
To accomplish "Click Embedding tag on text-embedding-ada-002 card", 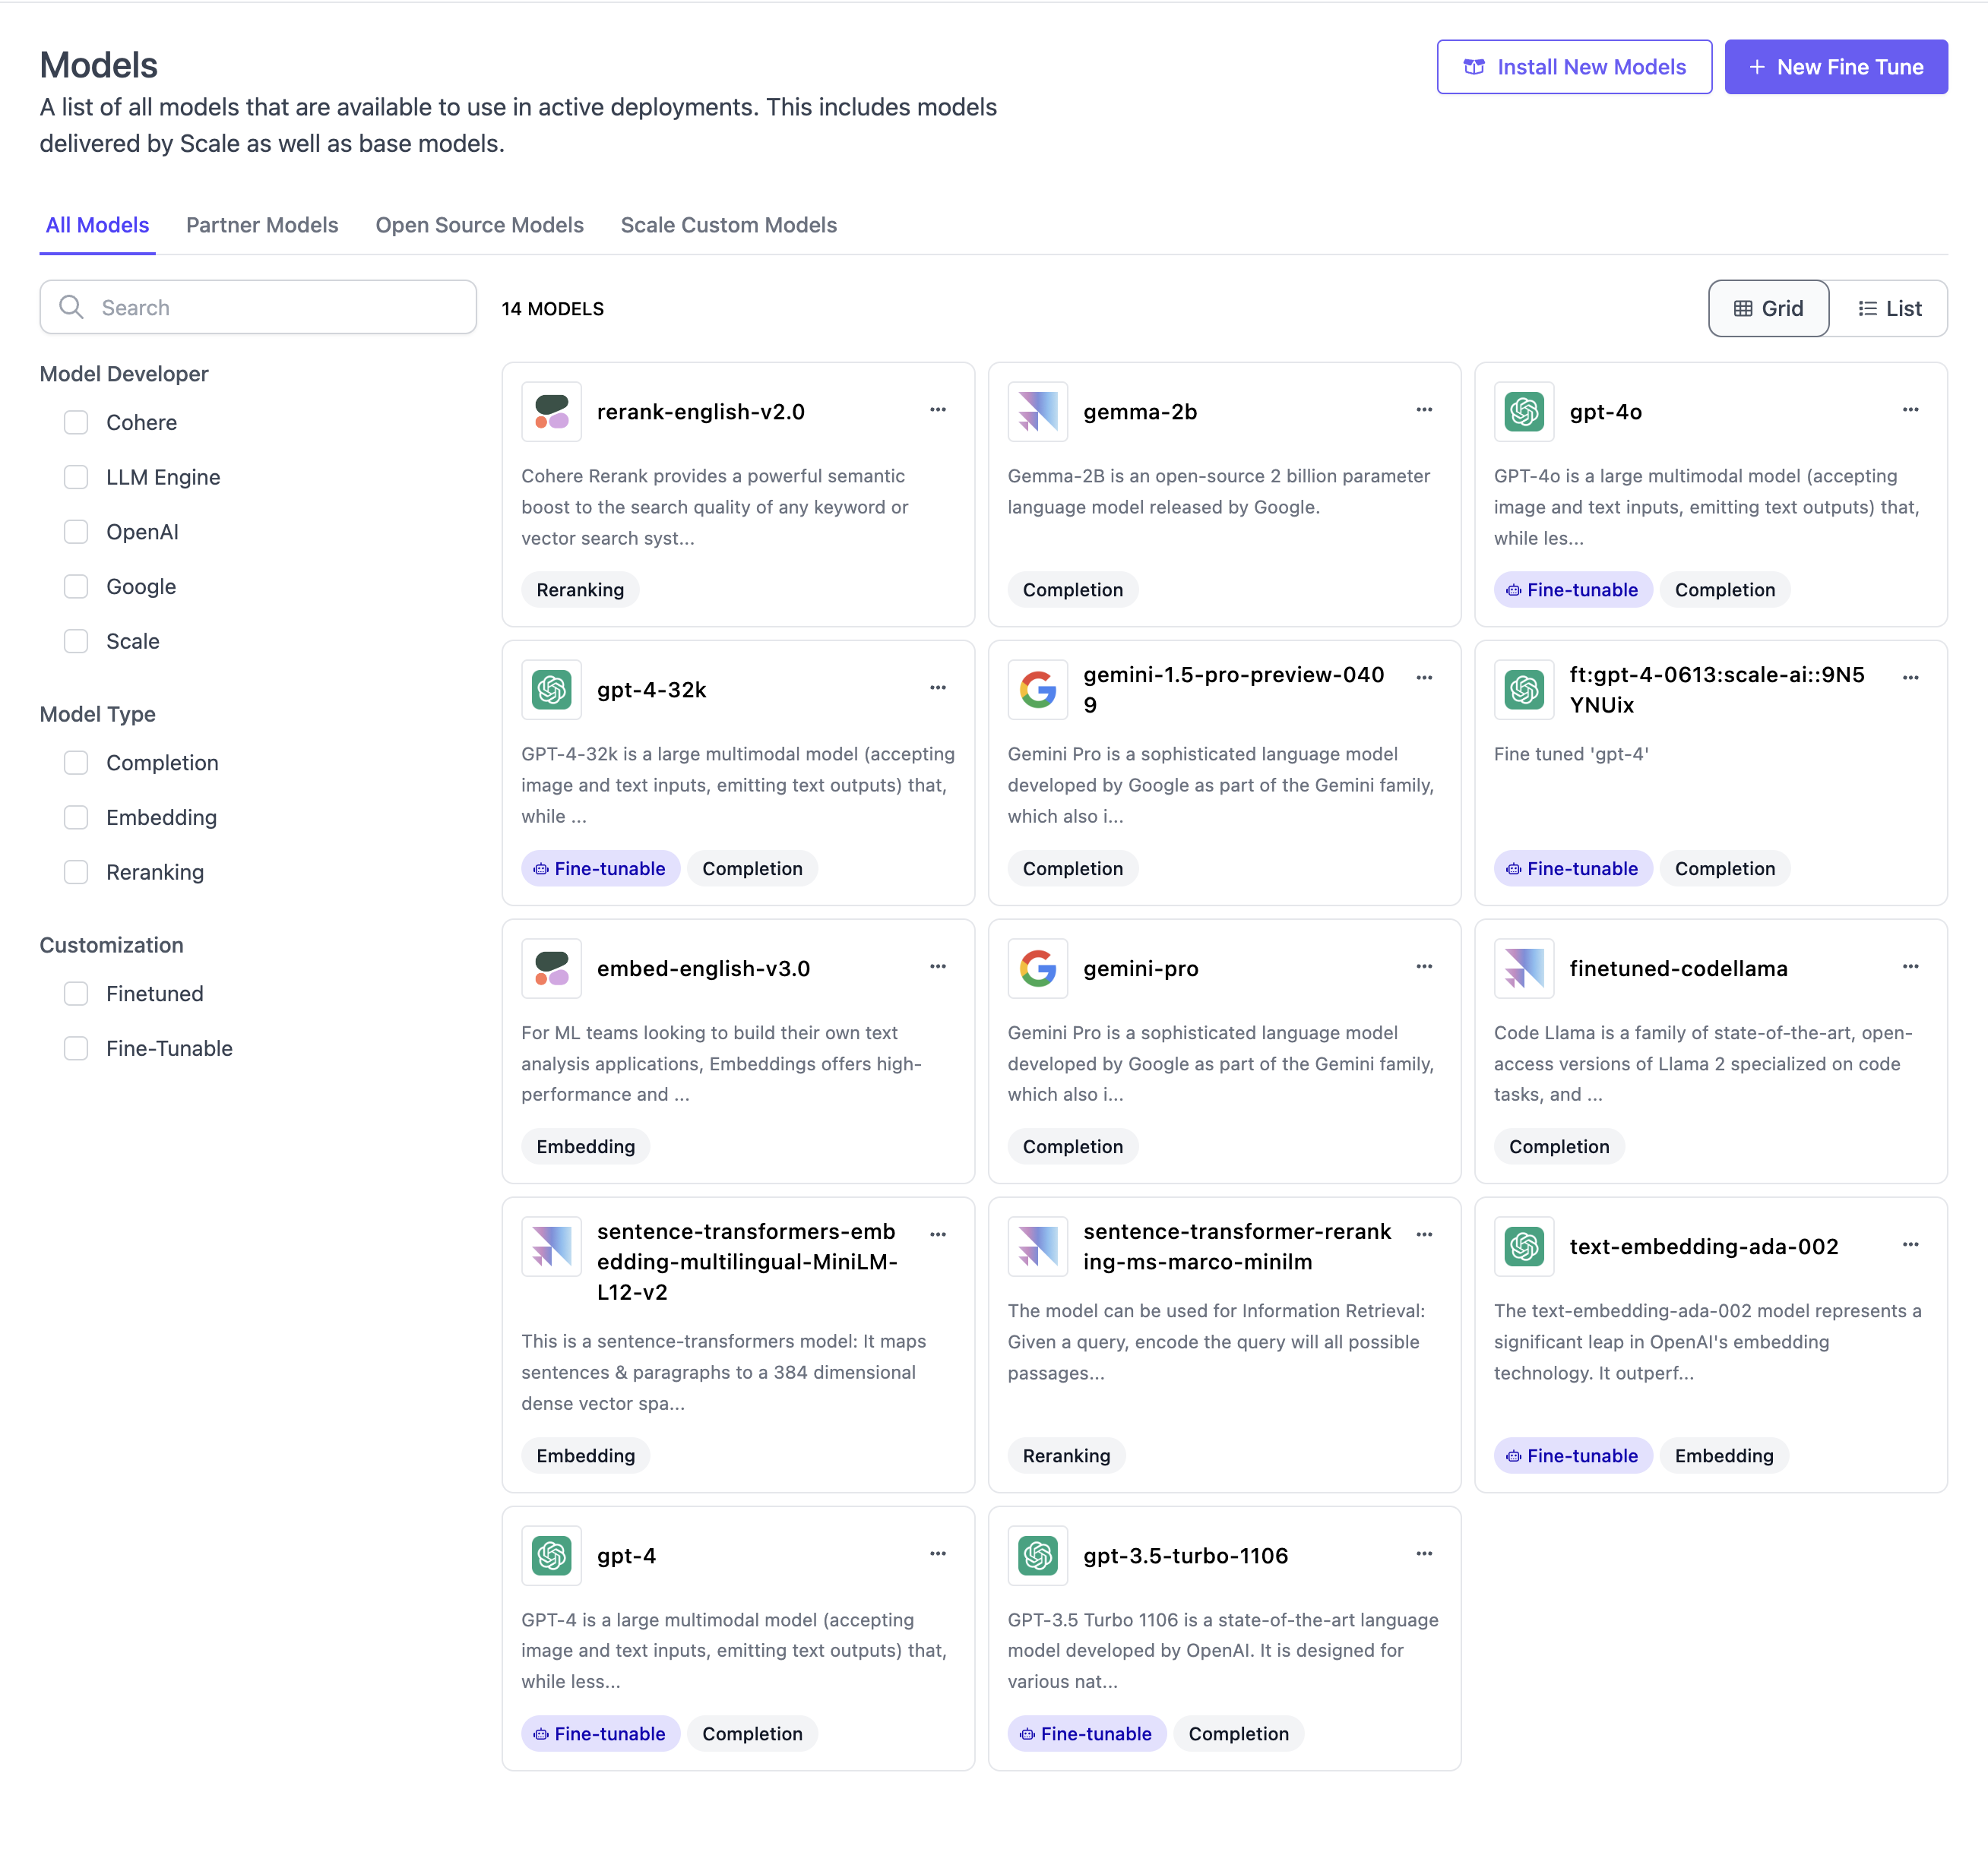I will coord(1723,1455).
